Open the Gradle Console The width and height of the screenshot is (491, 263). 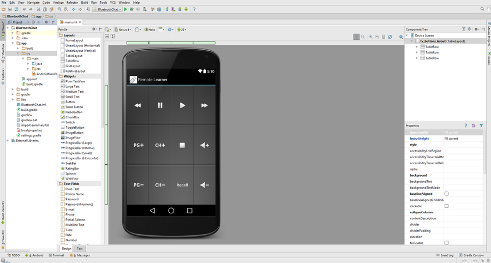[x=471, y=255]
